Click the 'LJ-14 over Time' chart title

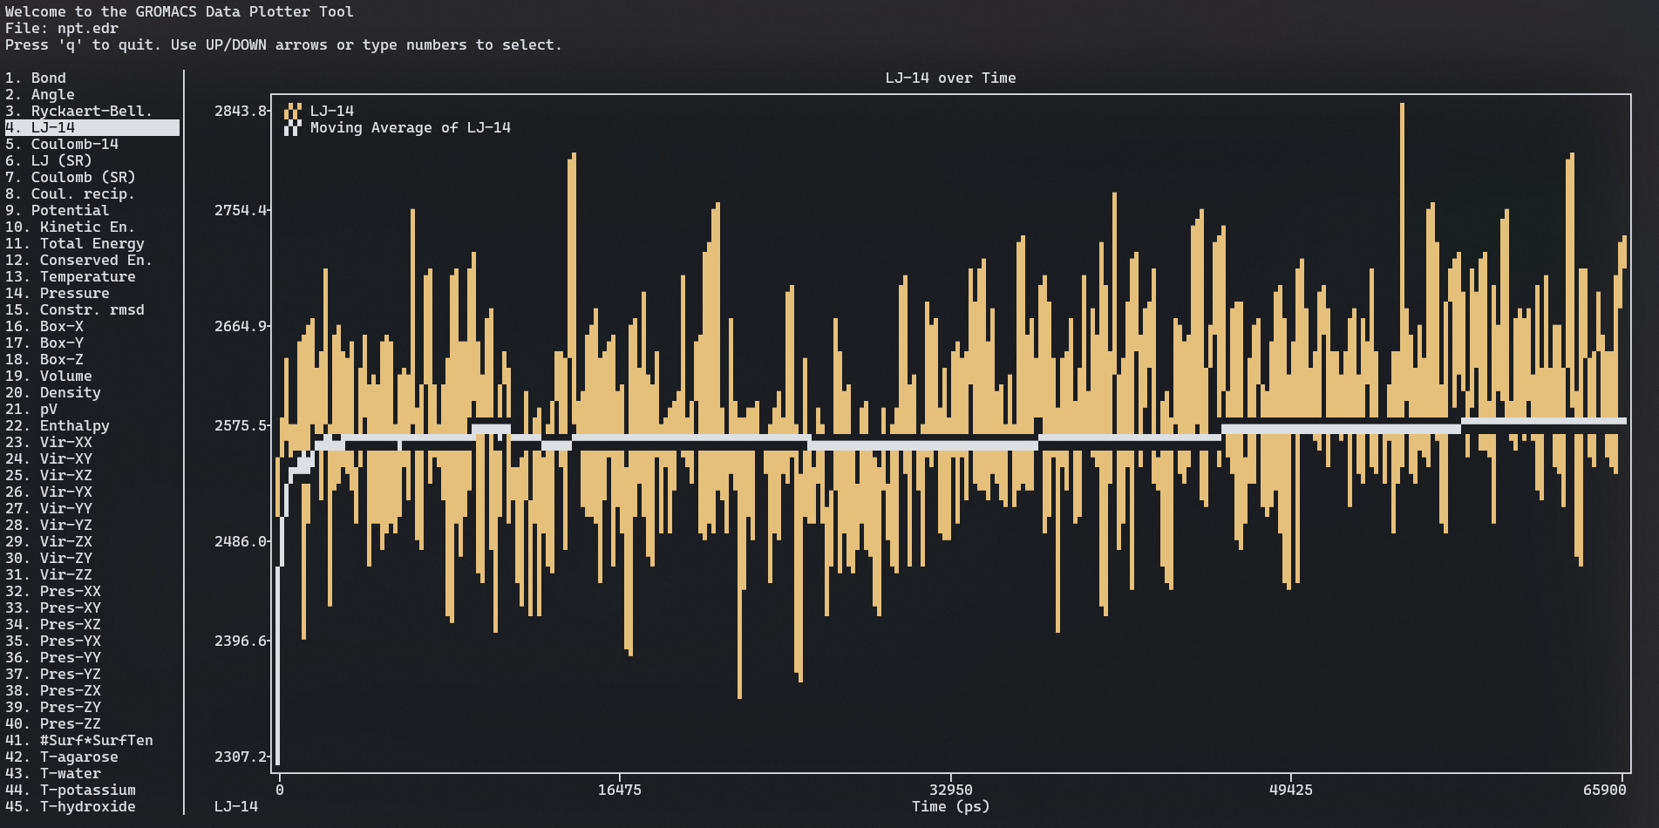[950, 78]
